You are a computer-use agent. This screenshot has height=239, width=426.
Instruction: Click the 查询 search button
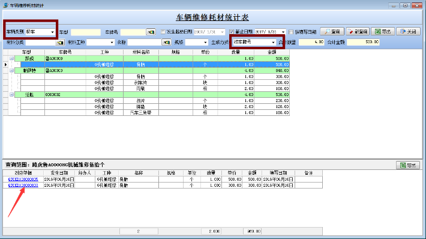coord(332,32)
